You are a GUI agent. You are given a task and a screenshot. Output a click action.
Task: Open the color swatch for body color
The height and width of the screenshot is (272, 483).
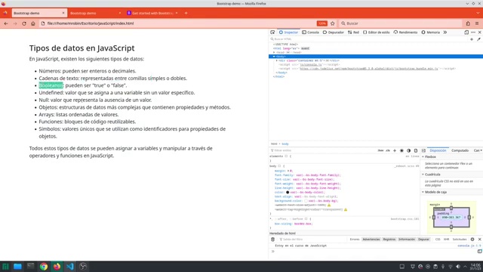[x=288, y=192]
